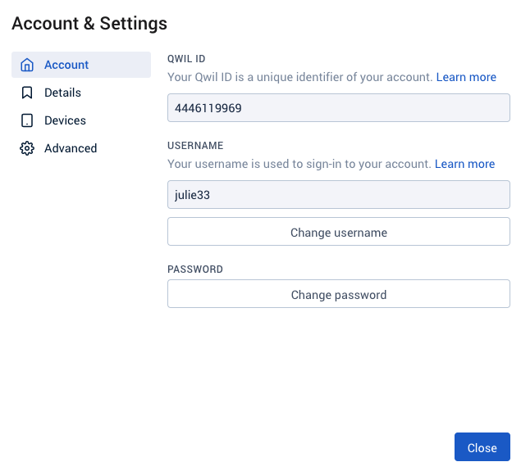Click the Qwil ID field showing 4446119969
This screenshot has height=471, width=521.
(339, 108)
